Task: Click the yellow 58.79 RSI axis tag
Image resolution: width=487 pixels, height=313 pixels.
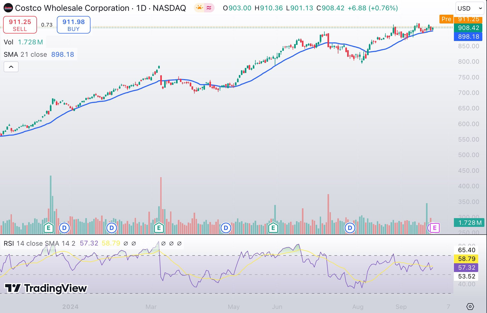Action: pyautogui.click(x=467, y=259)
